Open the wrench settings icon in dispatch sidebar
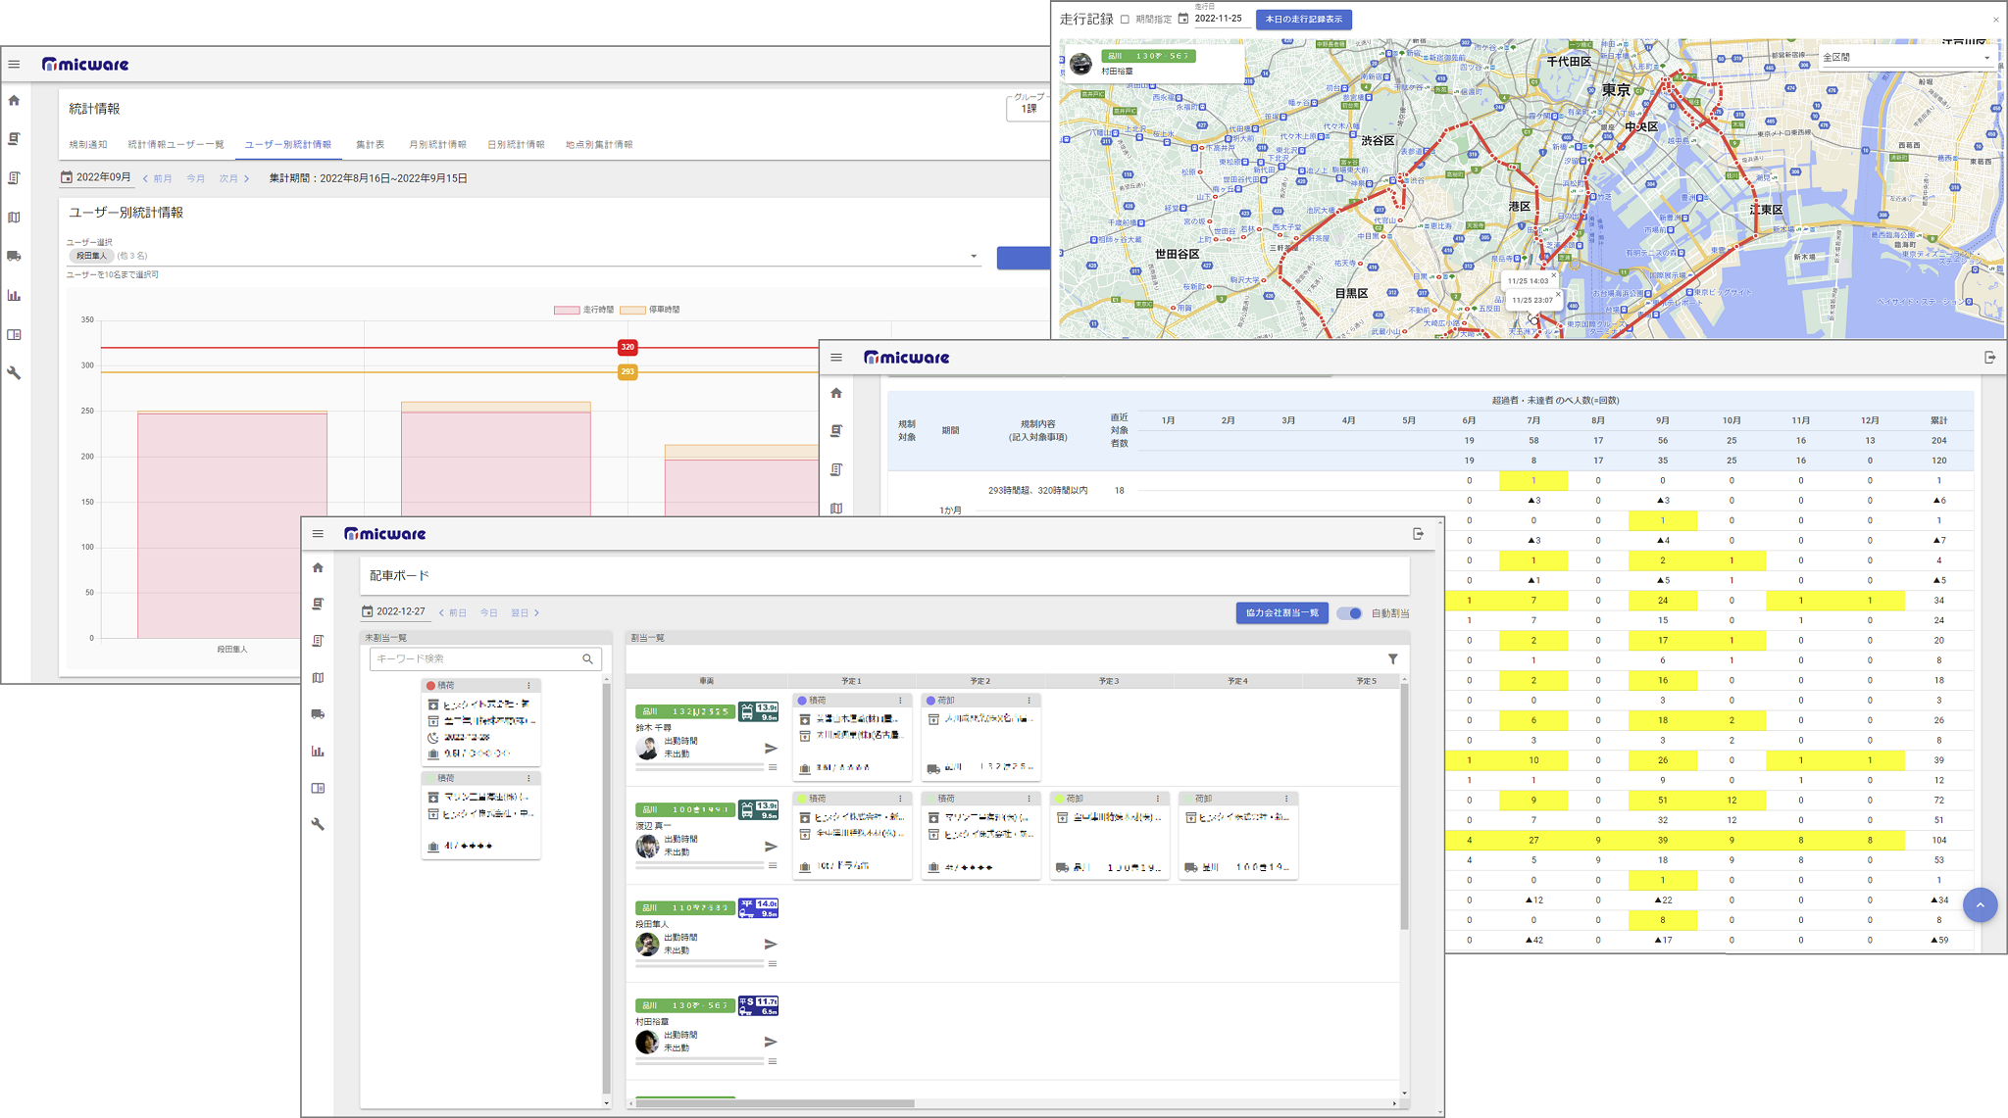The width and height of the screenshot is (2008, 1118). (x=318, y=824)
